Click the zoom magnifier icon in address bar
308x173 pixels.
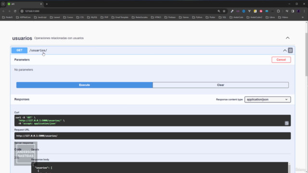[218, 11]
